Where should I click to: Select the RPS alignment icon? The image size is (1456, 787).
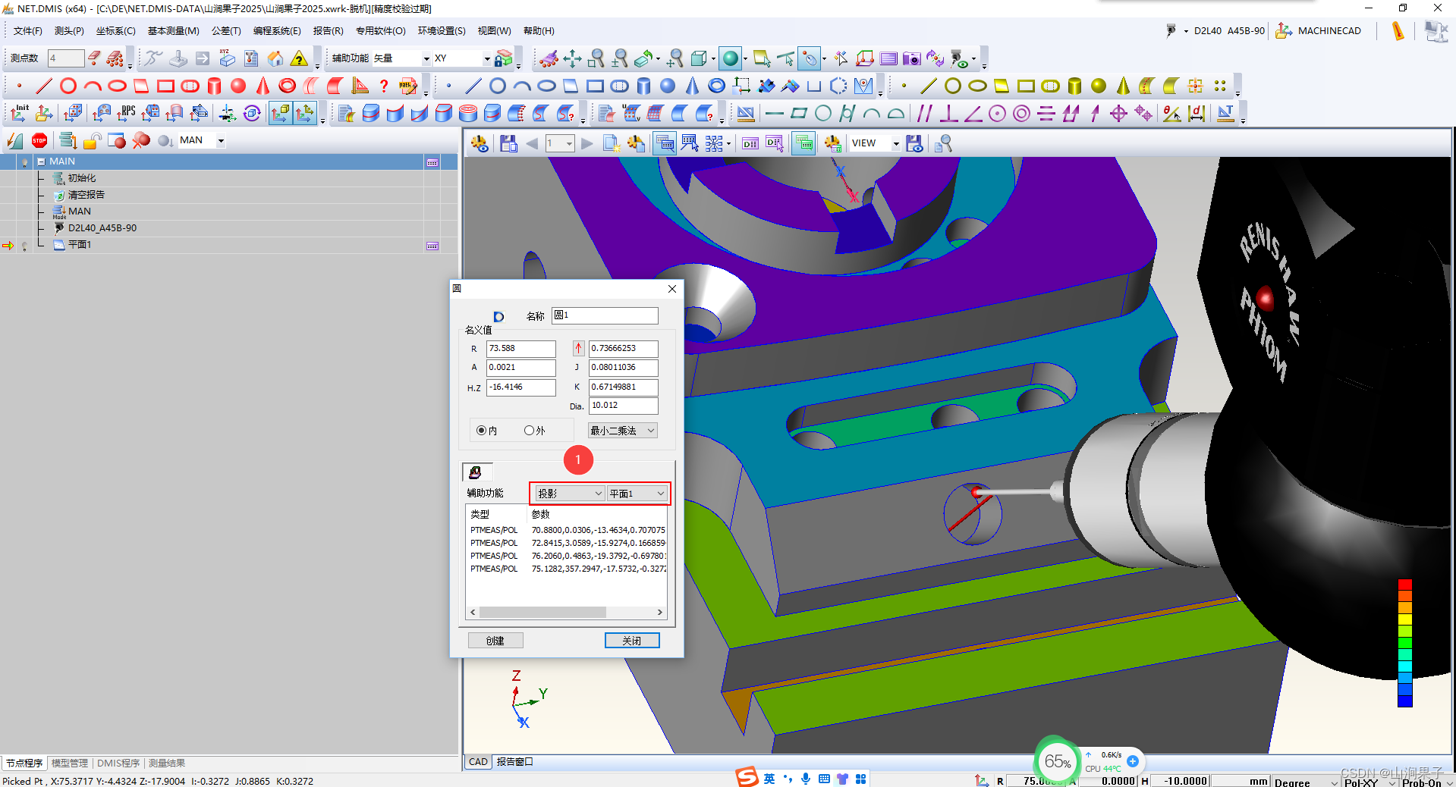tap(126, 114)
